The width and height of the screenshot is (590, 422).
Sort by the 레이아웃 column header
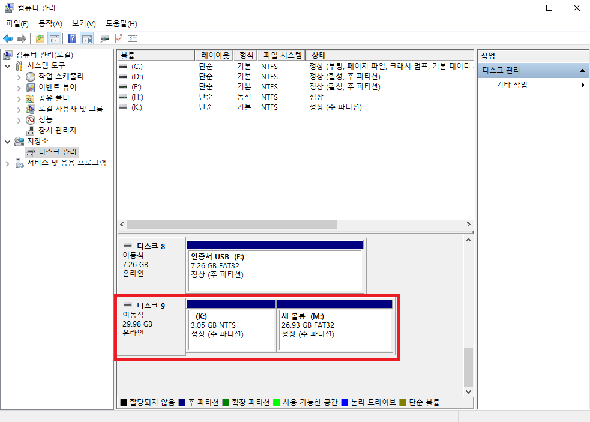pyautogui.click(x=214, y=55)
